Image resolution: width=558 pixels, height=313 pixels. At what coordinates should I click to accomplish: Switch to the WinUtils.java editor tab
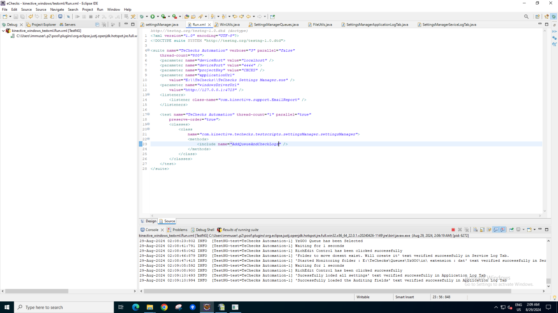229,25
